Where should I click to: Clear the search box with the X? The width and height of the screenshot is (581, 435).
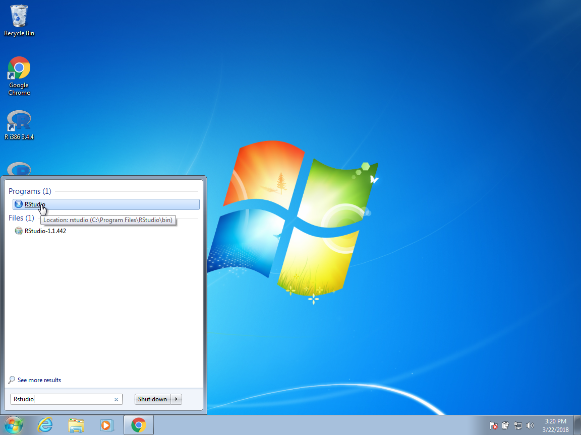pyautogui.click(x=116, y=400)
